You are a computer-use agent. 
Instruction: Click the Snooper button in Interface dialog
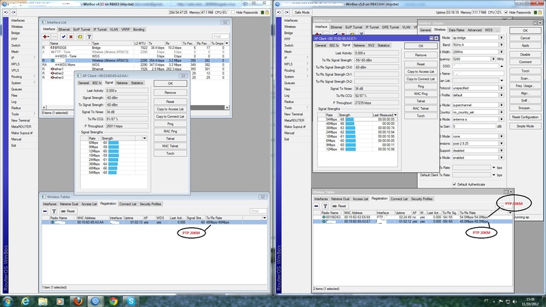tap(525, 108)
